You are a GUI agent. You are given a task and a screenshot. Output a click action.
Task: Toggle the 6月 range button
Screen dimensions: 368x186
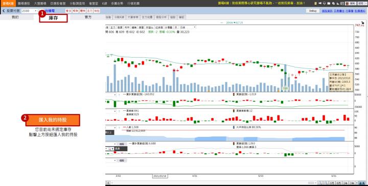tap(339, 183)
